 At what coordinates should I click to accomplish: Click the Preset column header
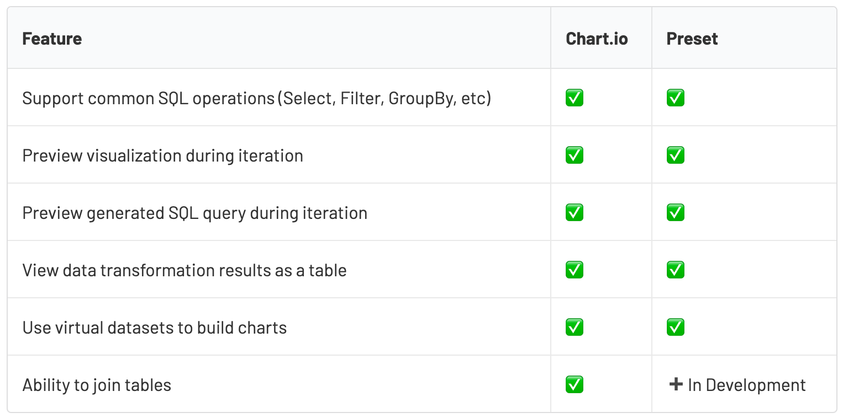[692, 39]
